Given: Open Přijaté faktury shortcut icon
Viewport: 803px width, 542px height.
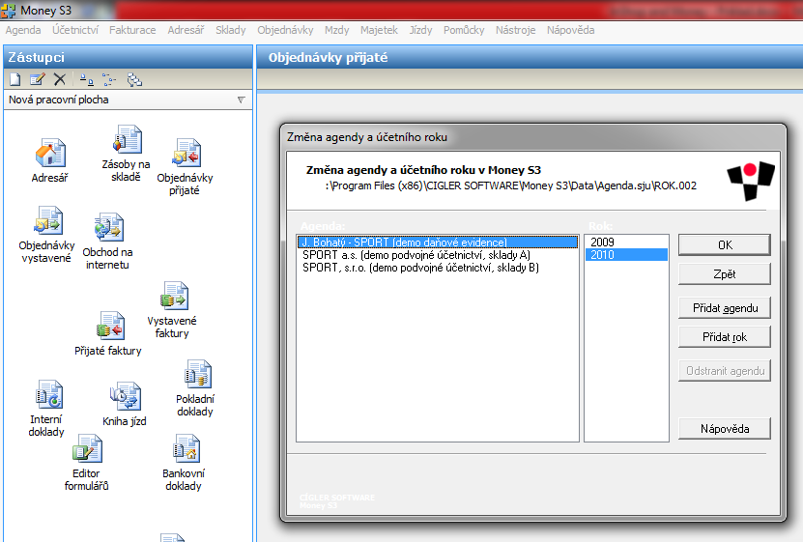Looking at the screenshot, I should (110, 326).
